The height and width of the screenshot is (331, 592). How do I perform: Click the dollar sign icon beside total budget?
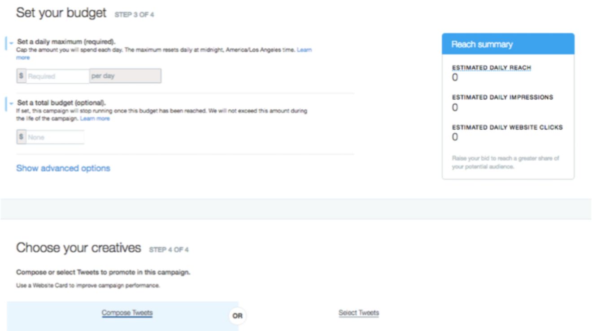21,137
